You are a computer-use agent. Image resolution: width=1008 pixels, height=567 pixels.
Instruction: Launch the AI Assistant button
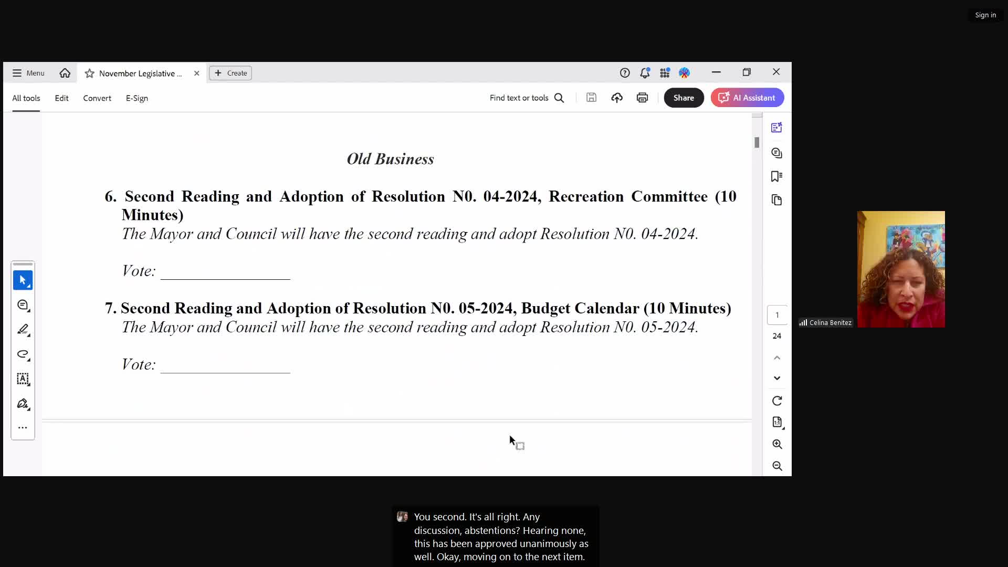(x=747, y=98)
